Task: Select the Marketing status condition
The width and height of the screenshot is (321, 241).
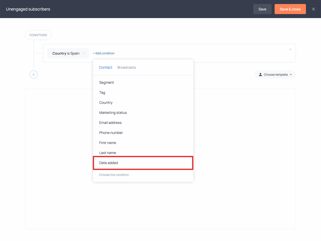Action: coord(113,113)
